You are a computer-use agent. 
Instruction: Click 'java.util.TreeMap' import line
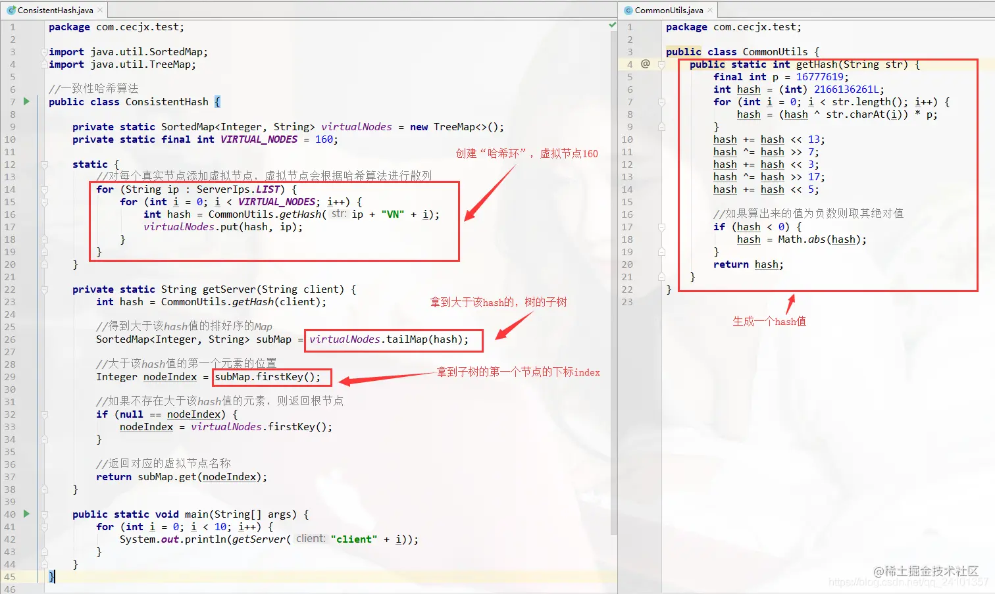point(143,64)
